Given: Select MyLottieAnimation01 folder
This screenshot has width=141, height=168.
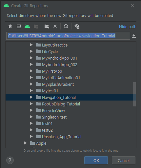Looking at the screenshot, I should click(x=61, y=78).
